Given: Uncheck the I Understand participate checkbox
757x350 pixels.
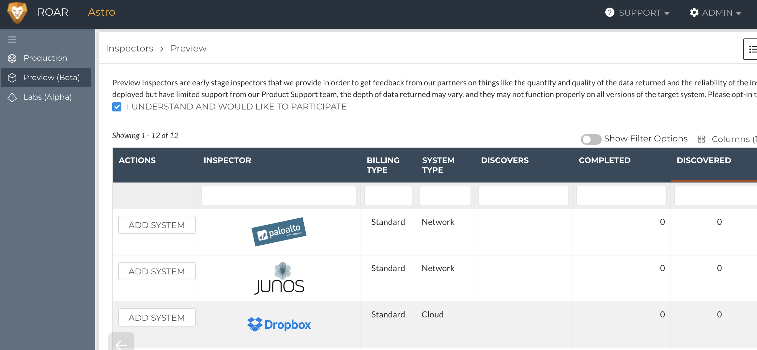Looking at the screenshot, I should (x=117, y=107).
